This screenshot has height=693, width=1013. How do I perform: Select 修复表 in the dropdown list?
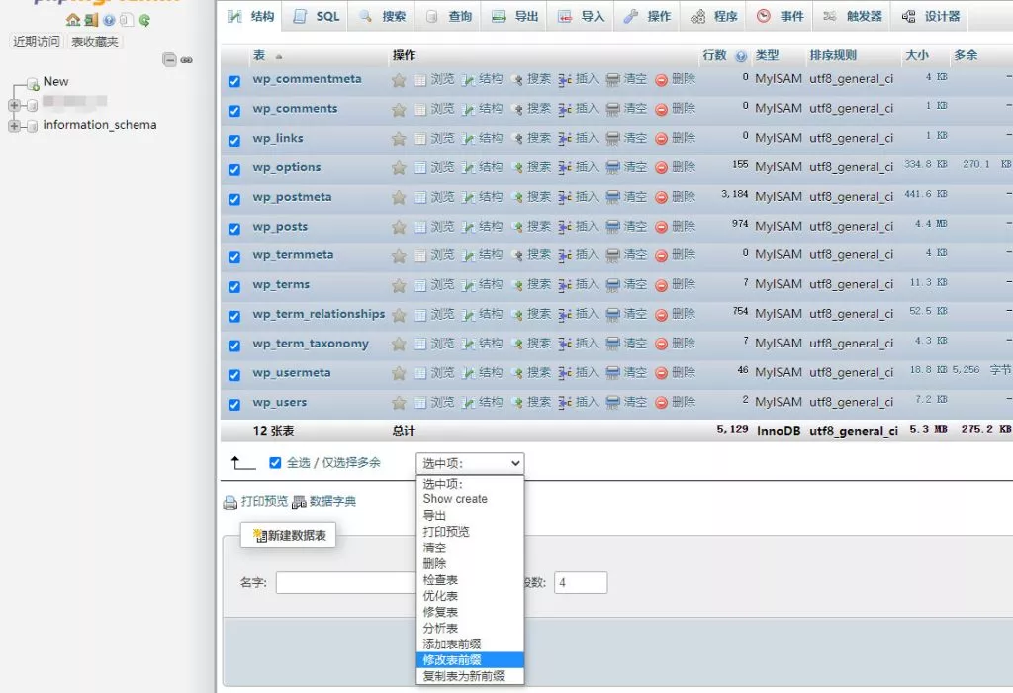click(470, 612)
